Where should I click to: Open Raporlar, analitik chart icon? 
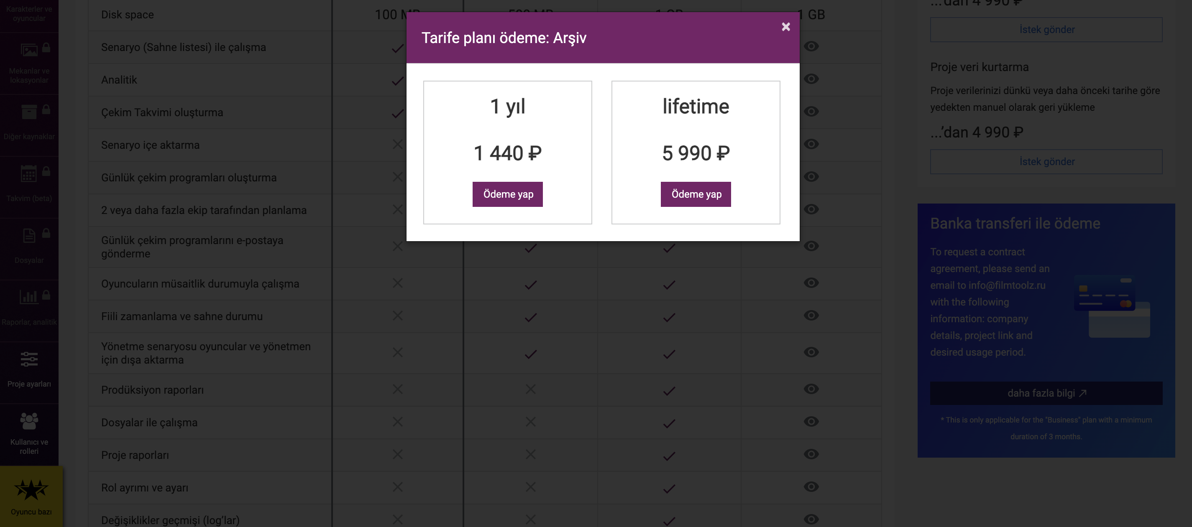coord(29,297)
